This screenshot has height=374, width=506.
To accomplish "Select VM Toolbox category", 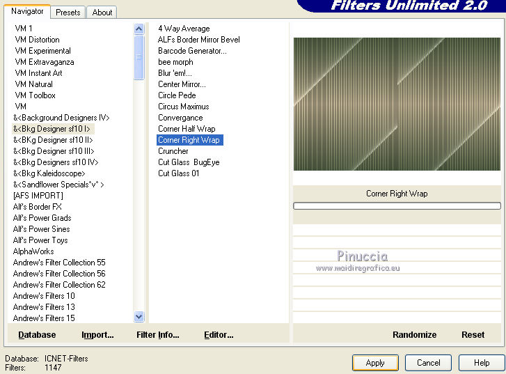I will click(x=35, y=95).
